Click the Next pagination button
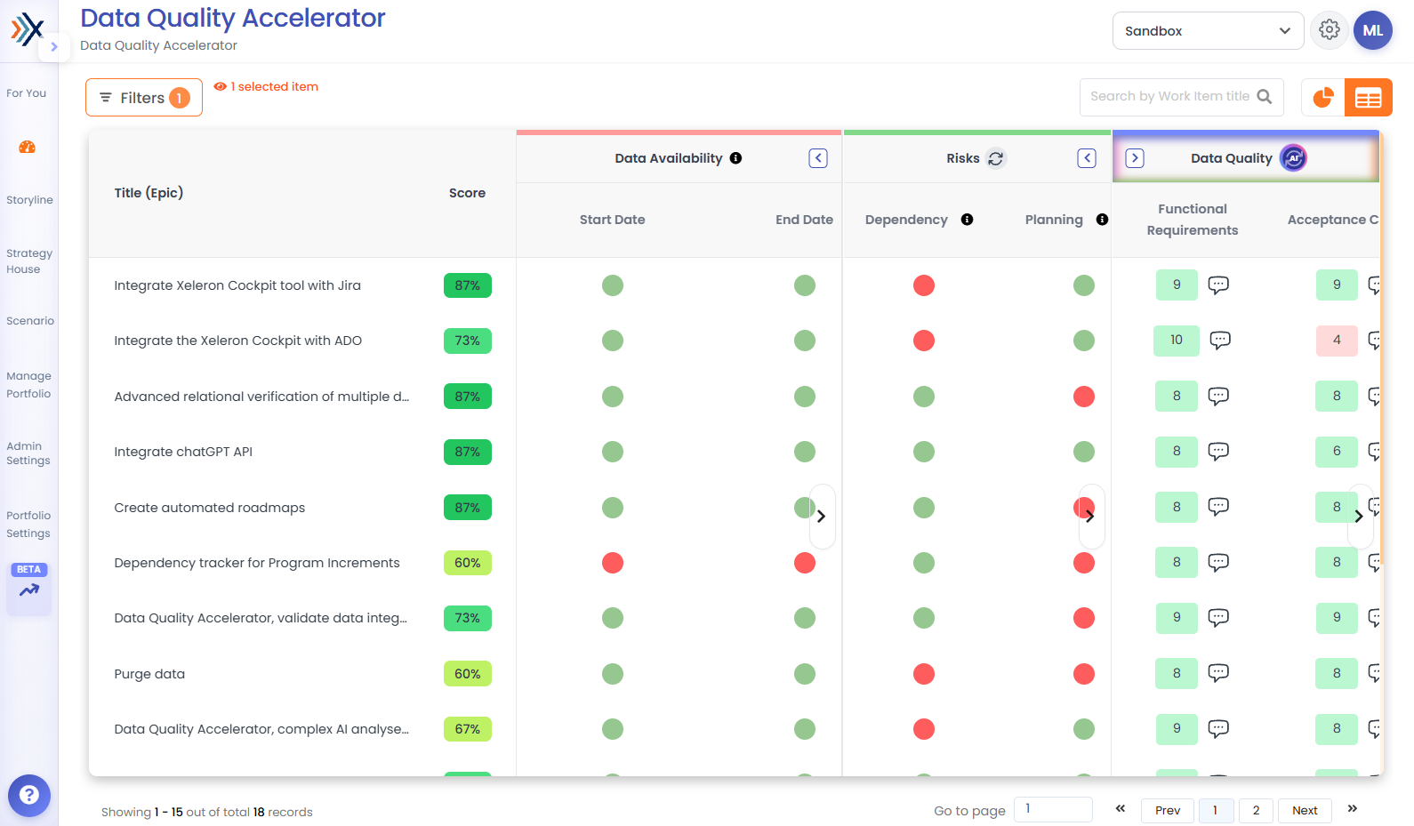 (1305, 810)
